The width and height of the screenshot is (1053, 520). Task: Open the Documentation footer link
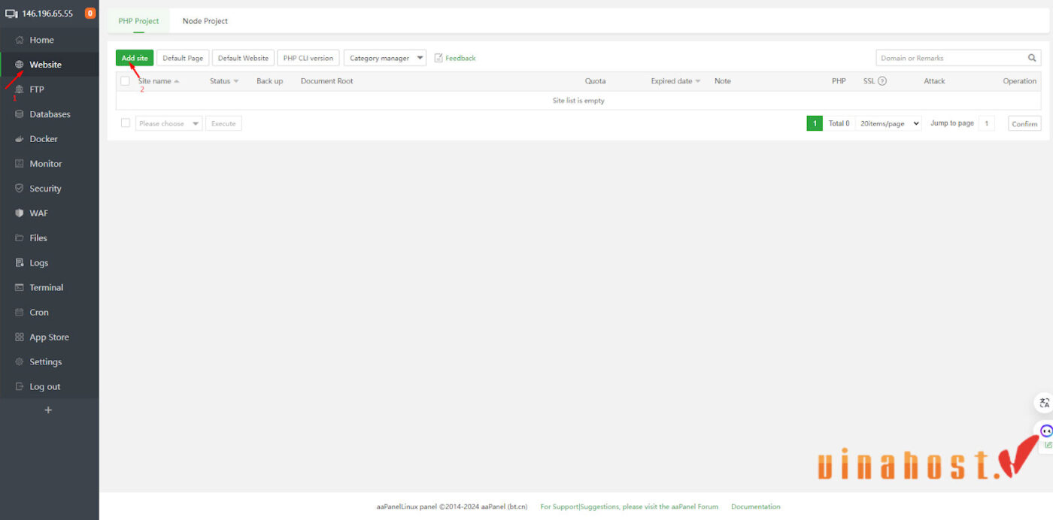(x=755, y=506)
